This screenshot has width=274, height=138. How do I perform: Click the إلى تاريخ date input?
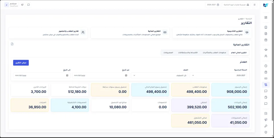(x=42, y=75)
